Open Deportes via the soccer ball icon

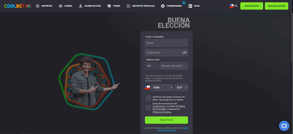[37, 6]
